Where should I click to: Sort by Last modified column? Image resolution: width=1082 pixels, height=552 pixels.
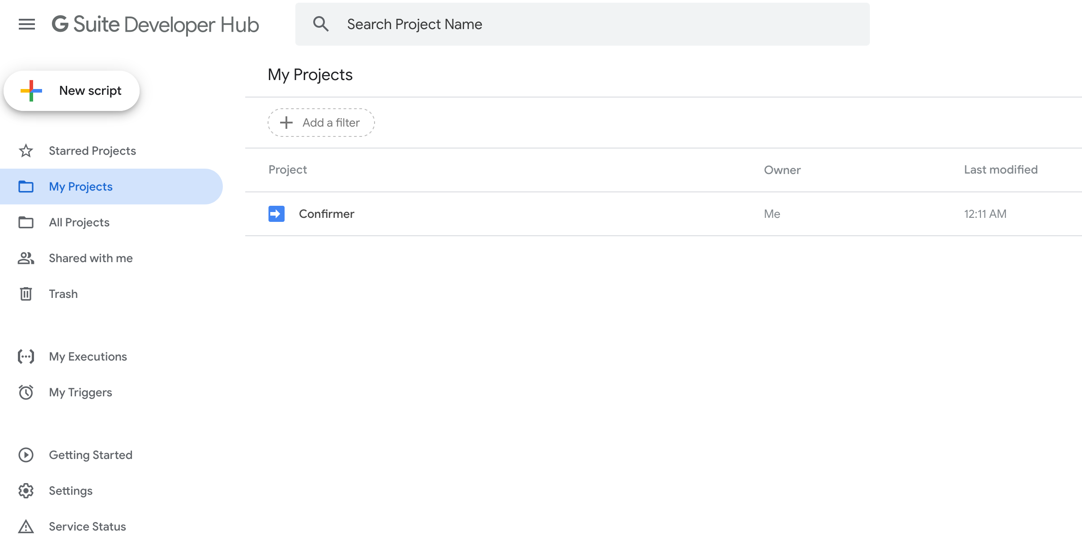(x=1001, y=170)
